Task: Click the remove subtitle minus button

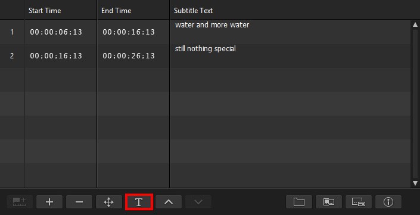Action: pos(79,202)
